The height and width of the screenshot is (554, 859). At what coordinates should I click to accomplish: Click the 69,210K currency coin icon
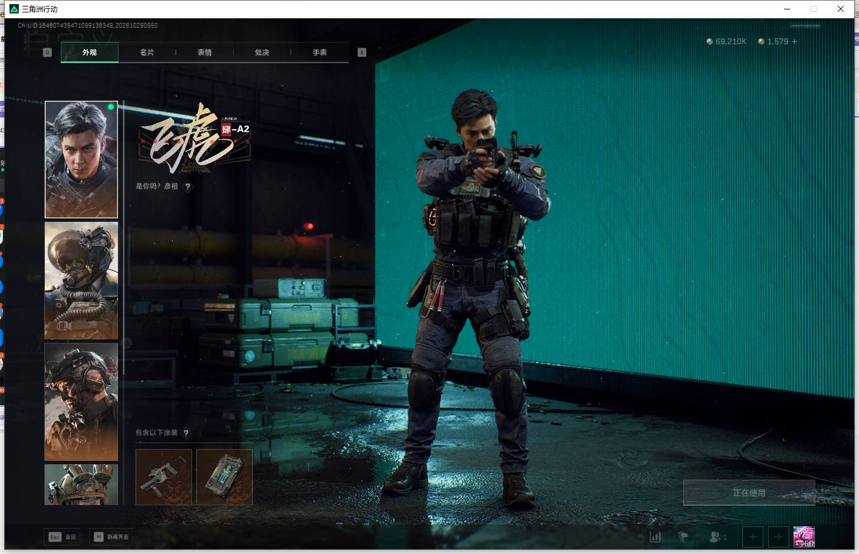[710, 41]
